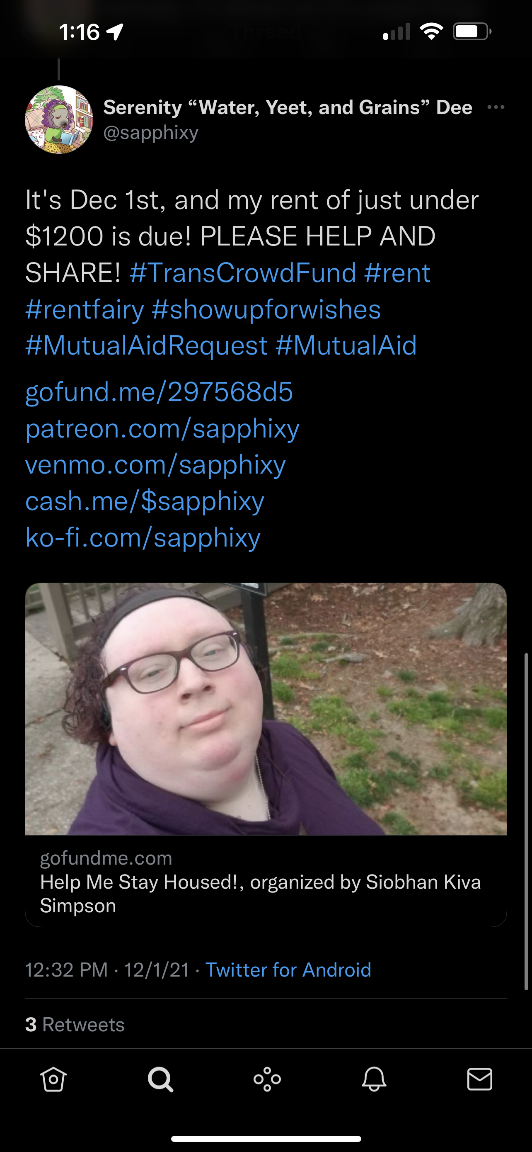Open the #rentfairy hashtag
The width and height of the screenshot is (532, 1152).
point(85,309)
